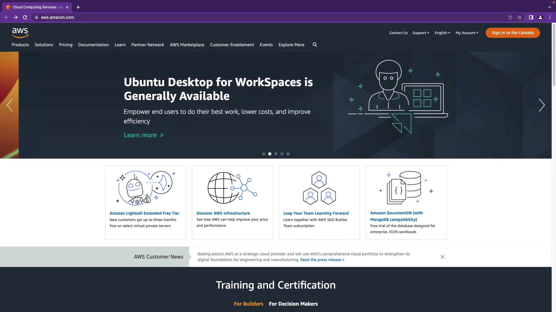
Task: Open the Amazon DocumentDB promo card image
Action: [406, 188]
